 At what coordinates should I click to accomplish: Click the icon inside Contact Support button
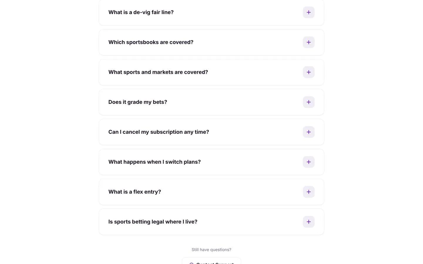[192, 263]
